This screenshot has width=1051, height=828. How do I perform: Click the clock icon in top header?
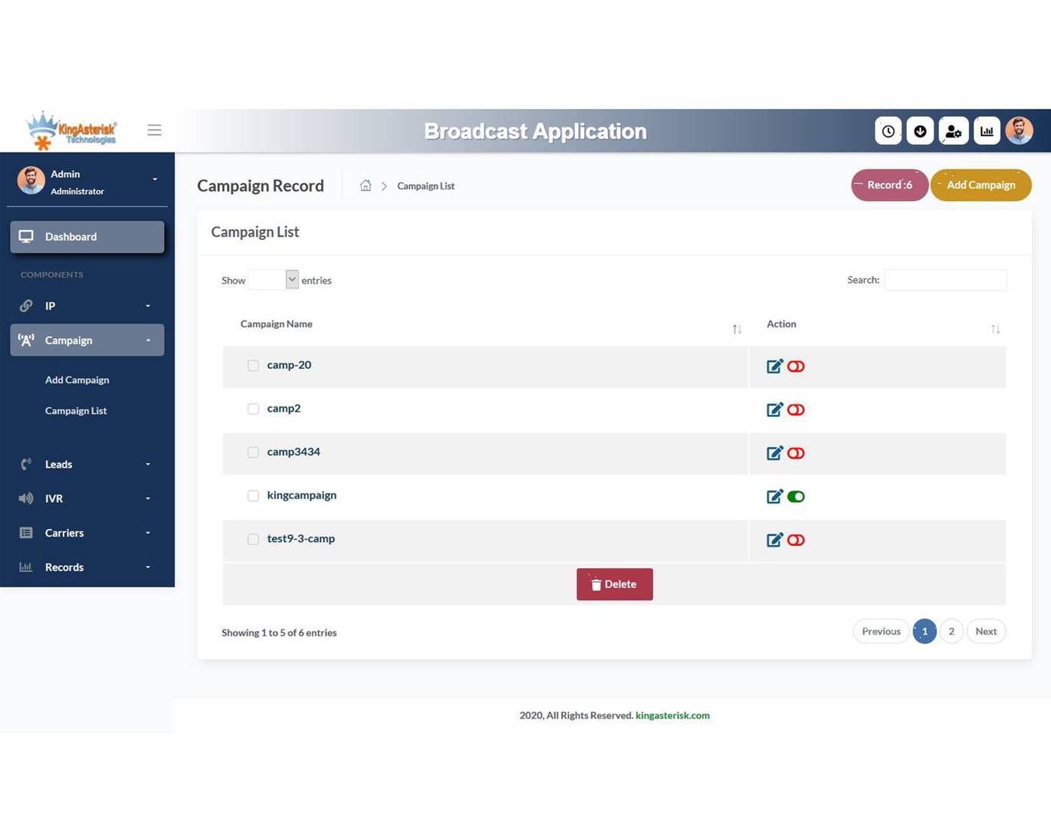(888, 131)
